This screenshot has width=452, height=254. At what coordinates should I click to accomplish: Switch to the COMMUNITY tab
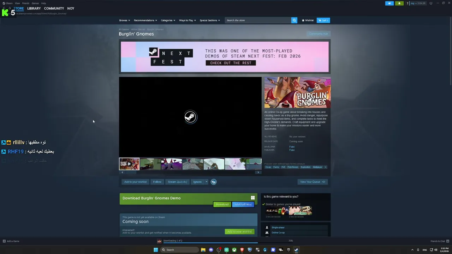(x=54, y=8)
